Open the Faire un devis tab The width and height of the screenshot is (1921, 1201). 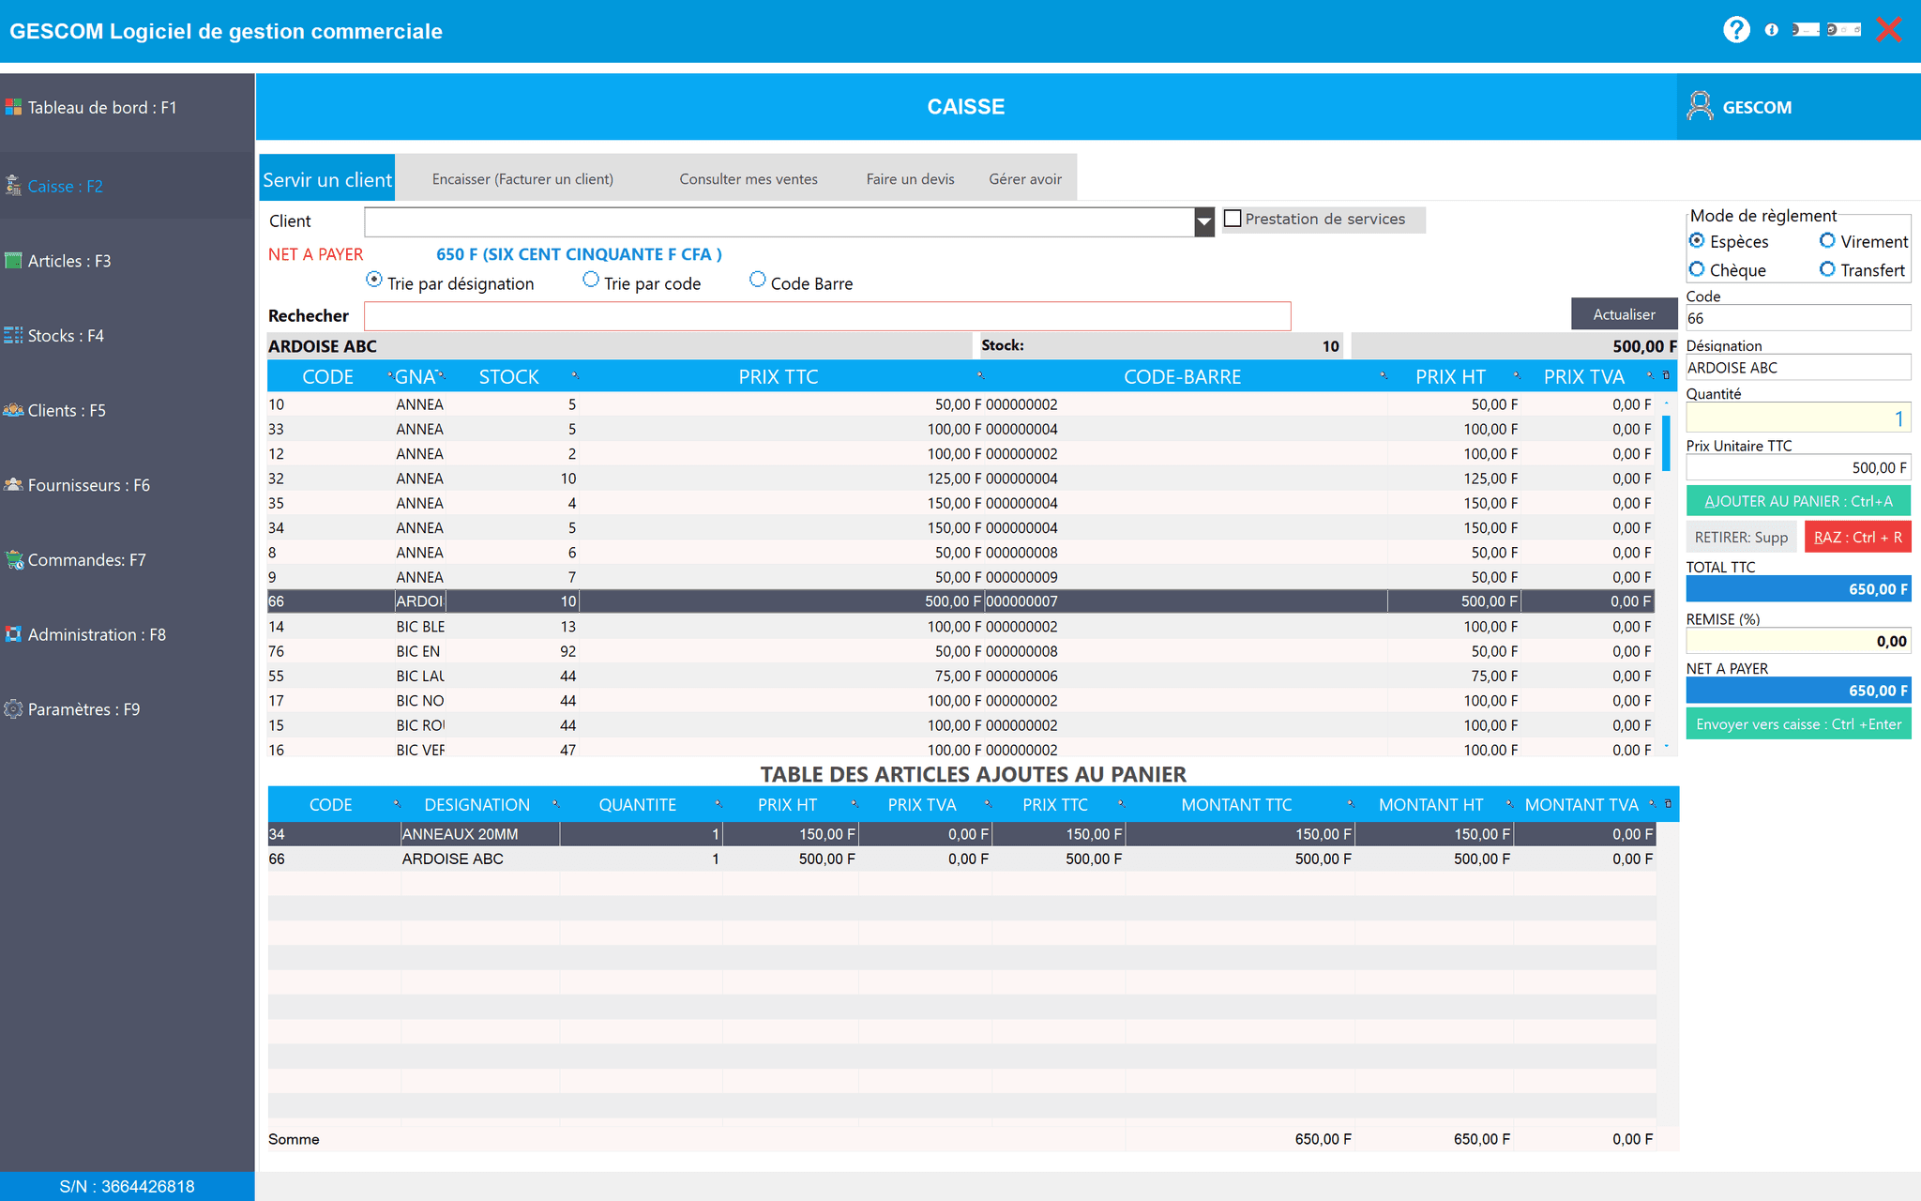point(909,178)
